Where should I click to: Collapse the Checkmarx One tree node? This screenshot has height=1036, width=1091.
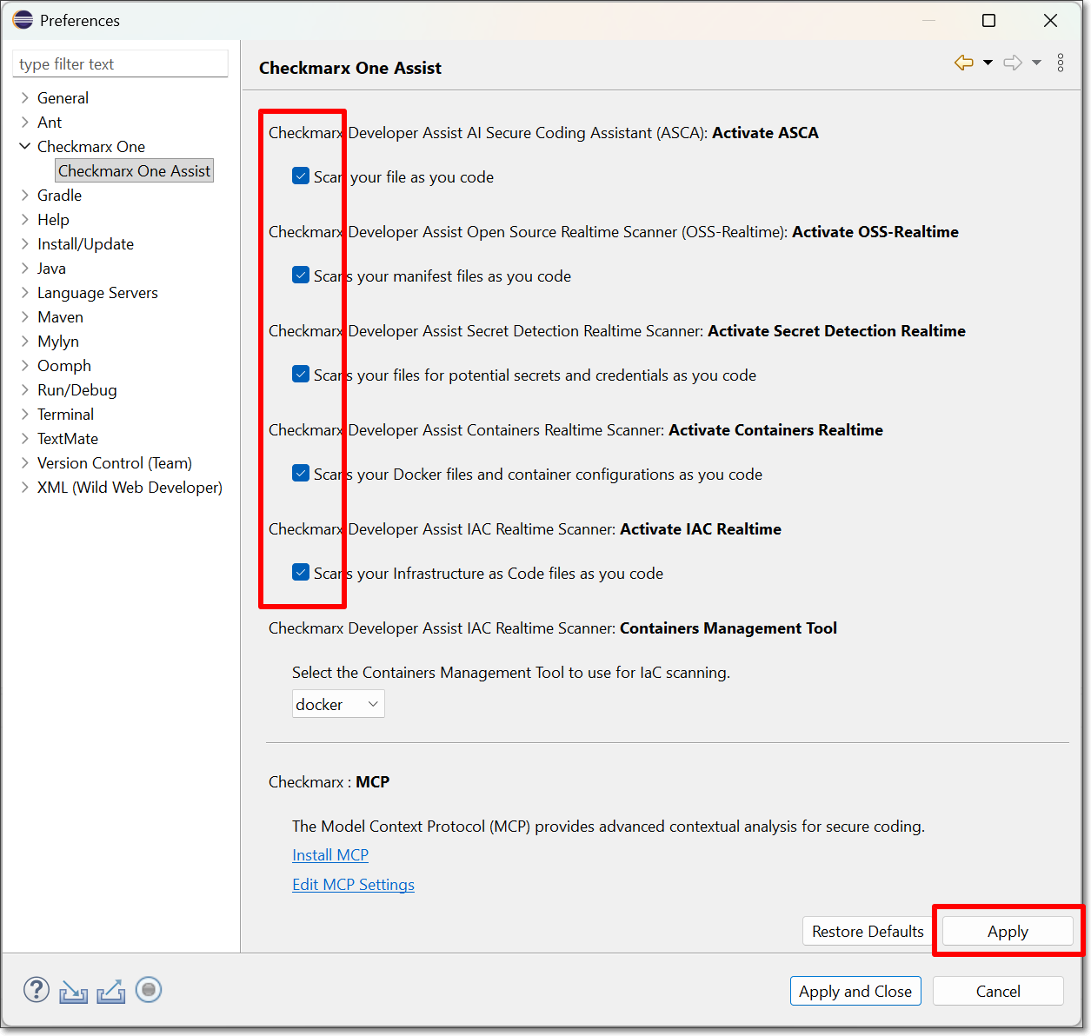click(x=25, y=146)
